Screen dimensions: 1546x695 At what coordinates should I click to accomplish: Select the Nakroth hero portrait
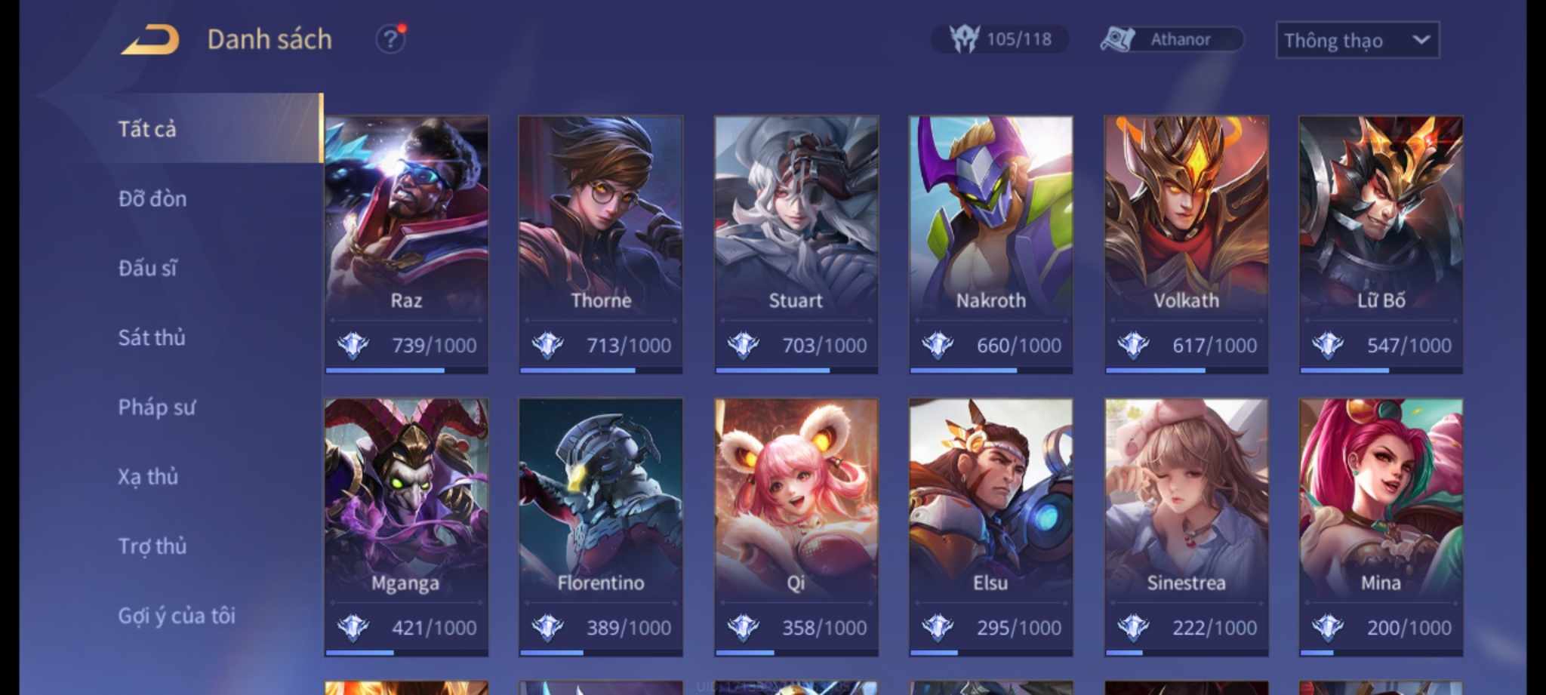(990, 214)
